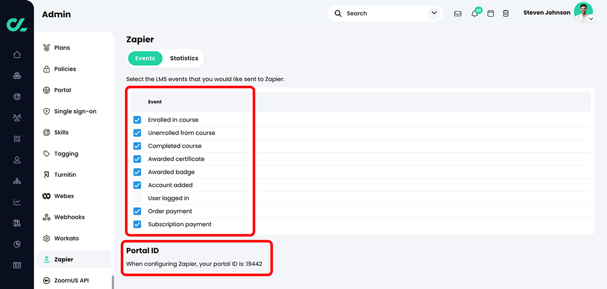Image resolution: width=607 pixels, height=289 pixels.
Task: Open the Home icon in left rail
Action: pos(17,55)
